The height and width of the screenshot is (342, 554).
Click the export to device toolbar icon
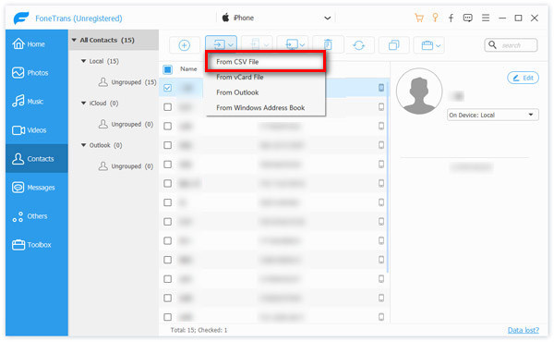[x=257, y=45]
